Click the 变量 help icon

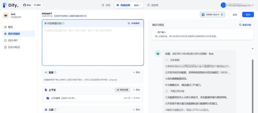click(55, 72)
